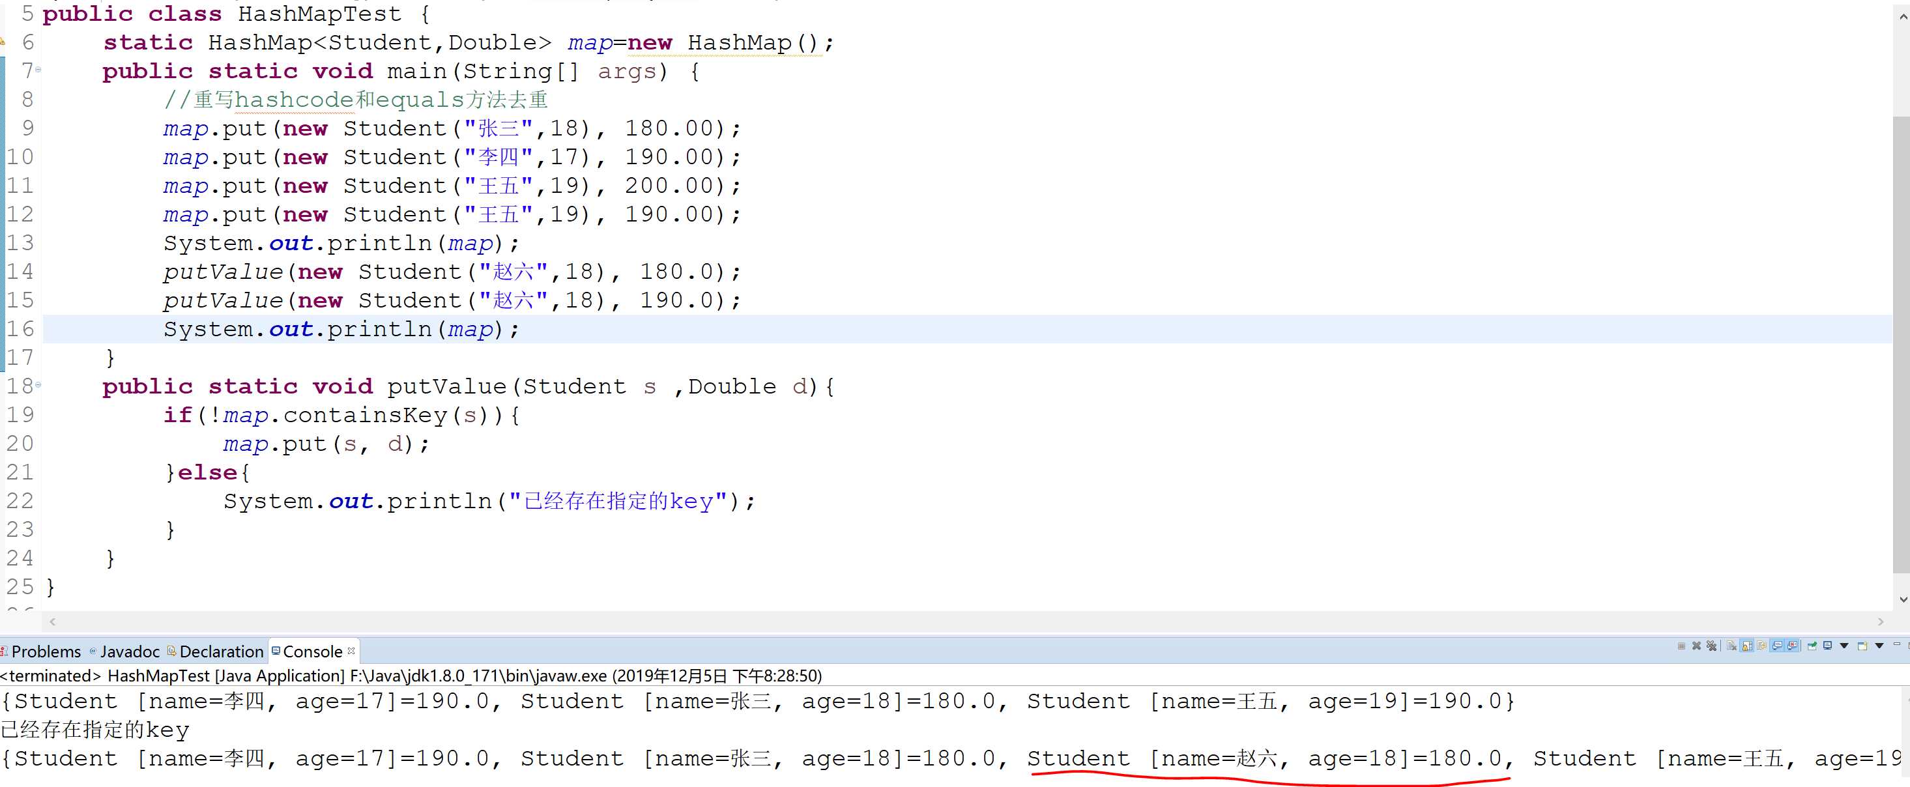The image size is (1910, 787).
Task: Toggle Scroll Lock in the console
Action: (1748, 646)
